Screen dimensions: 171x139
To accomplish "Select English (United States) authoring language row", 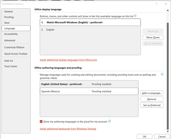I will [x=89, y=84].
